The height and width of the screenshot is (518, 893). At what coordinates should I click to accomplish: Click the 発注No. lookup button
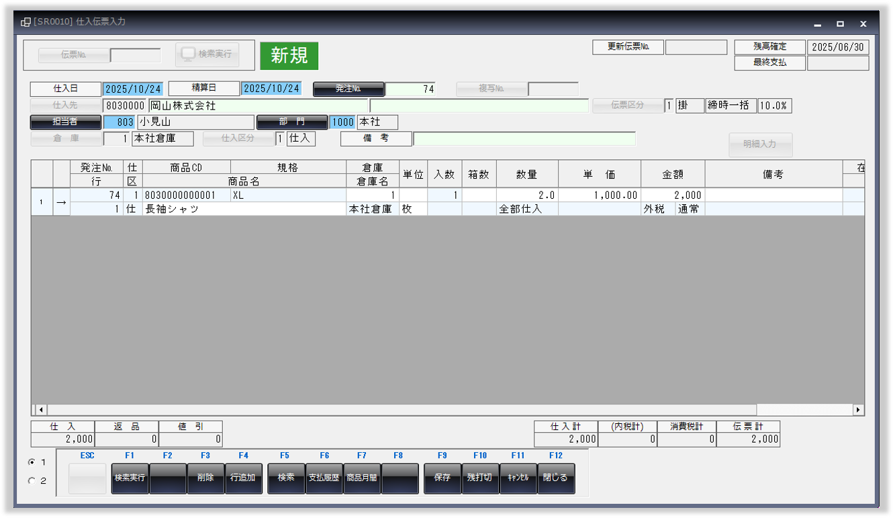[x=348, y=89]
